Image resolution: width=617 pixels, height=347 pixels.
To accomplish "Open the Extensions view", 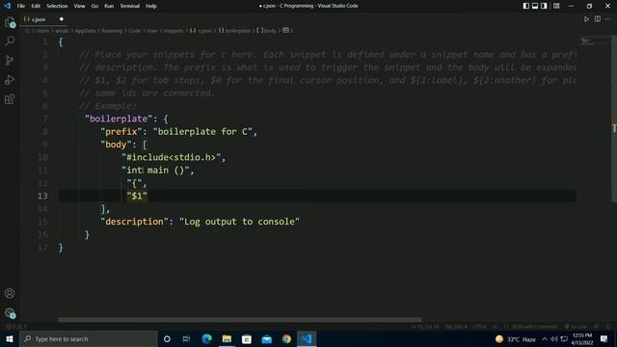I will point(10,98).
